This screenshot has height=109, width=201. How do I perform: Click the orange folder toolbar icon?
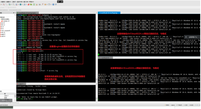(45, 5)
